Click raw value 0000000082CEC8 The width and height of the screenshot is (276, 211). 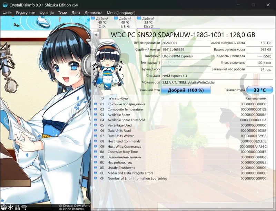click(x=254, y=141)
